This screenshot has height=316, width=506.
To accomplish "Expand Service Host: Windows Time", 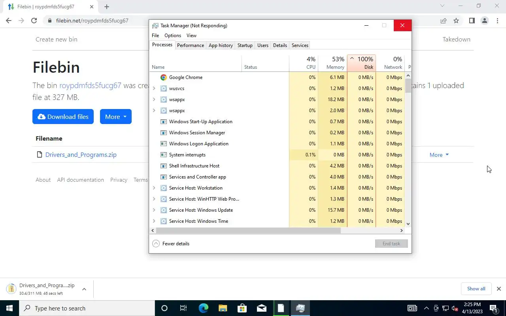I will coord(154,221).
